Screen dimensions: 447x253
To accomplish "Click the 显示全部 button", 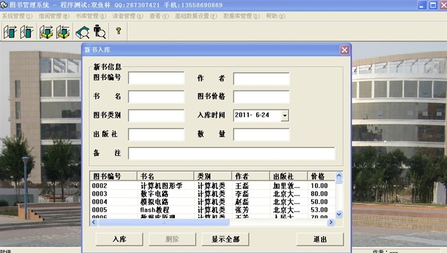I will (x=226, y=239).
